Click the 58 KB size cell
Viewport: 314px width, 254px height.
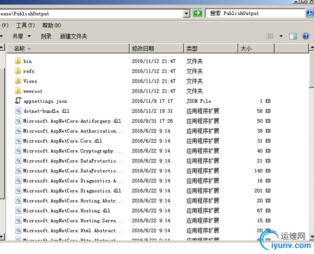[264, 111]
